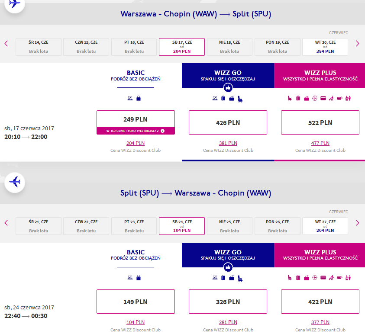The height and width of the screenshot is (334, 365).
Task: Click the outbound WIZZ GO checked suitcase icon
Action: pyautogui.click(x=223, y=98)
